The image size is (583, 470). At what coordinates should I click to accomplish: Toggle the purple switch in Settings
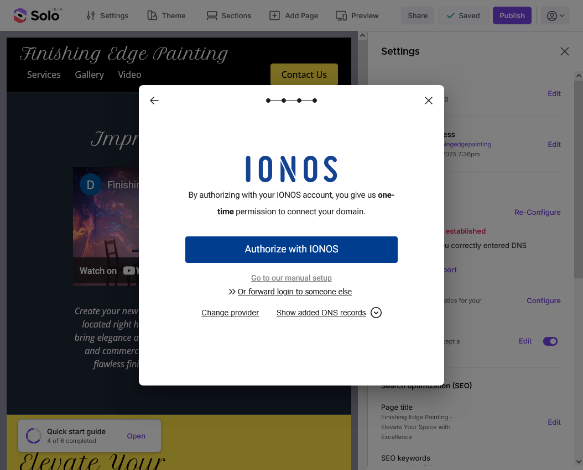[x=550, y=341]
